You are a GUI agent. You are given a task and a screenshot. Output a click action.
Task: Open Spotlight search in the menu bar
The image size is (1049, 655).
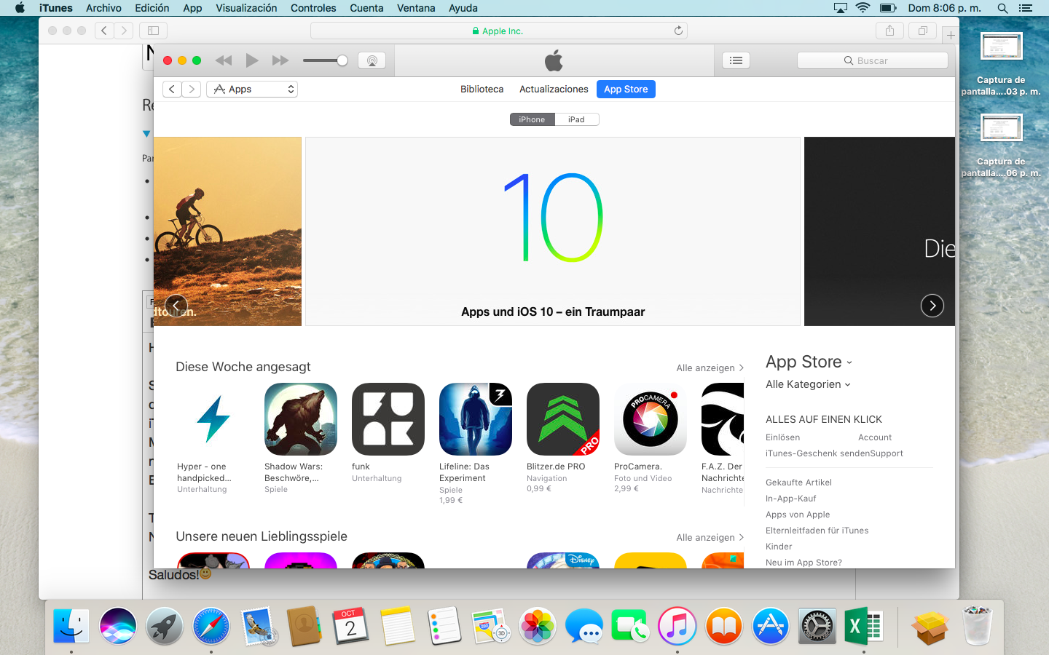[x=1002, y=8]
